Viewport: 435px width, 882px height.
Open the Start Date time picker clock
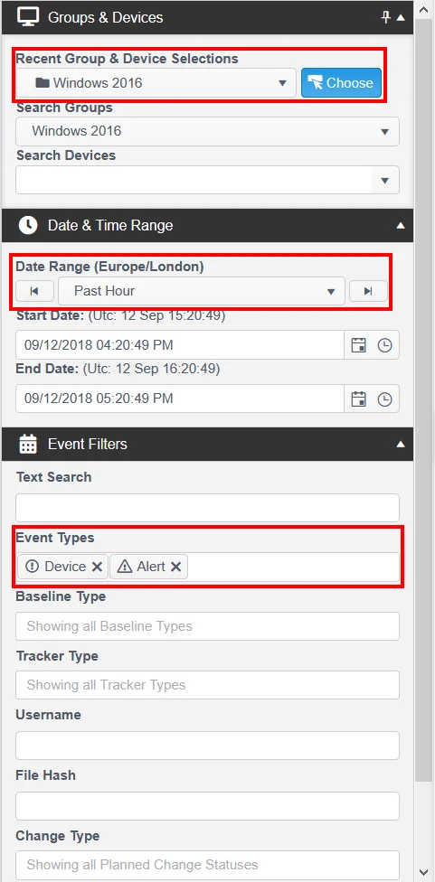coord(384,345)
